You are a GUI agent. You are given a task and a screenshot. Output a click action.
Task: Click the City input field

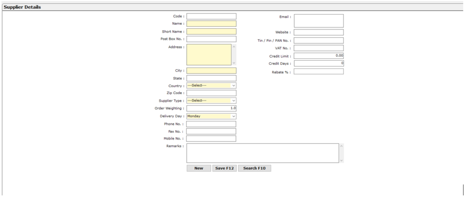tap(211, 71)
